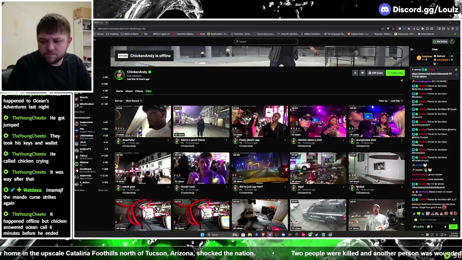Open chat settings gear icon
The image size is (462, 260).
[445, 227]
